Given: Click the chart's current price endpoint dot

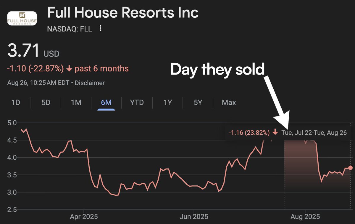Looking at the screenshot, I should (351, 168).
